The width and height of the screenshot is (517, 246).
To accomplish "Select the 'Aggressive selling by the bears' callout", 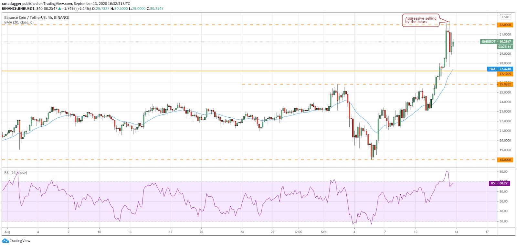I will (x=420, y=20).
